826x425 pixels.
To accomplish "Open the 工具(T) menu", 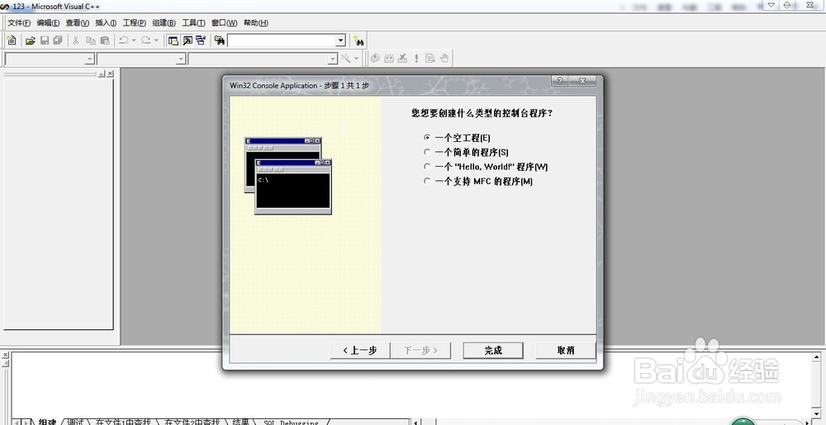I will (193, 22).
